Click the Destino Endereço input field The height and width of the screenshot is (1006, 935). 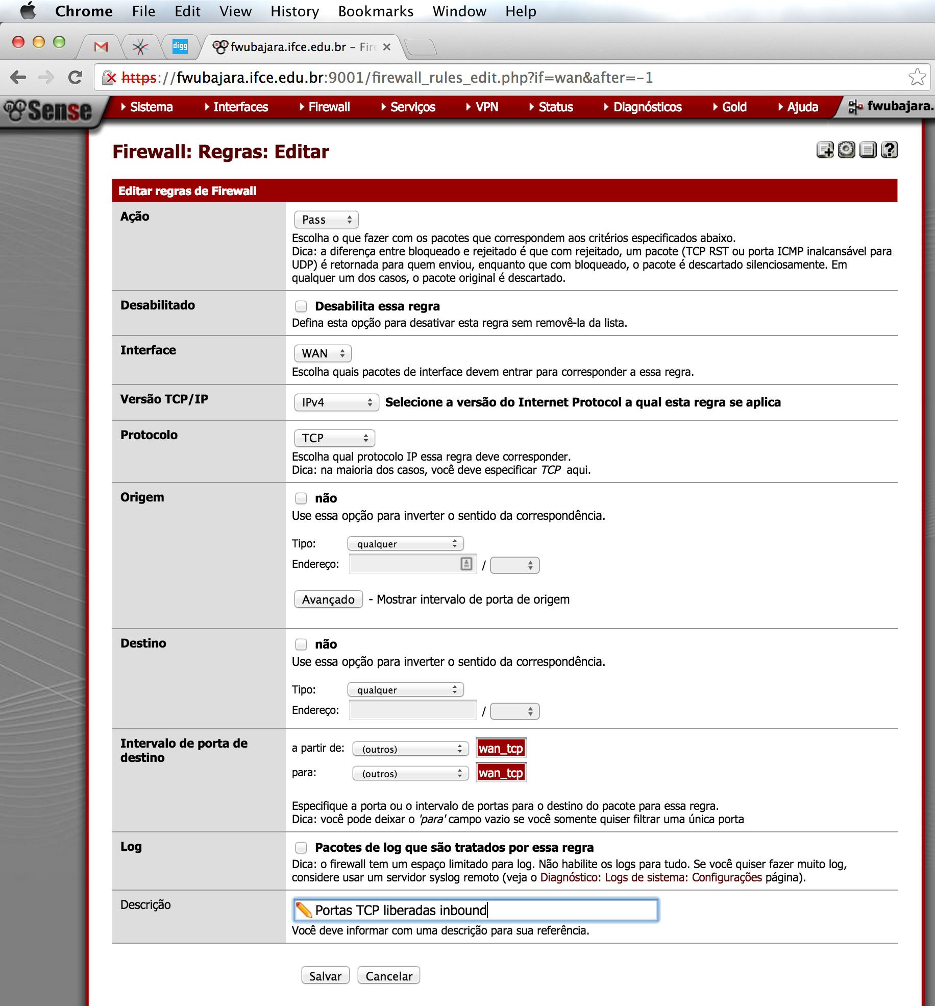point(412,710)
